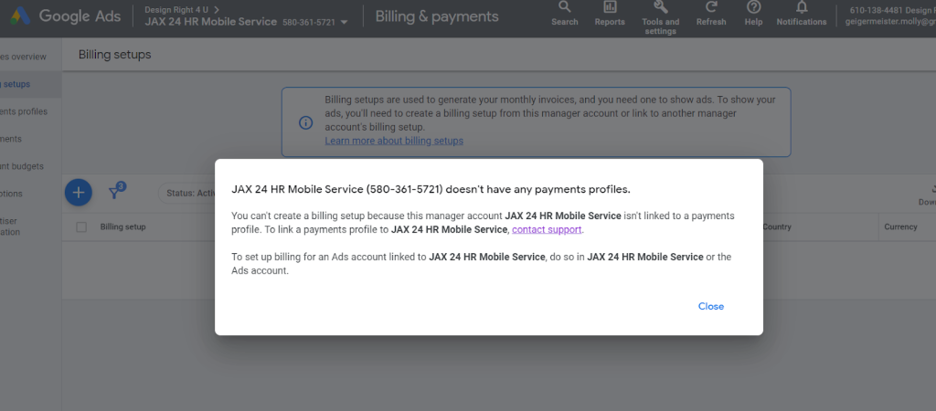This screenshot has height=411, width=936.
Task: Open the Reports menu
Action: 610,15
